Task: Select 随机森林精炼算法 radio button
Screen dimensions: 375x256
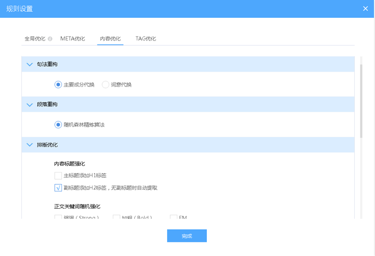Action: click(x=58, y=125)
